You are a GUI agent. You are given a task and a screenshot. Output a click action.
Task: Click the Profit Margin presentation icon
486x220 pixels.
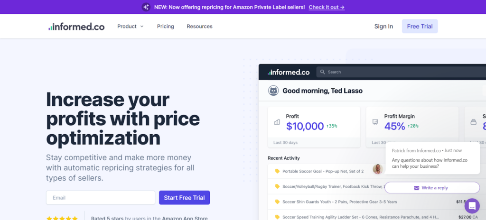(x=375, y=122)
